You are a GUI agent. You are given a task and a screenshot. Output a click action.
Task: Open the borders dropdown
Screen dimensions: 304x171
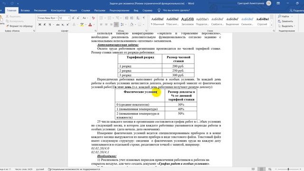pos(143,25)
